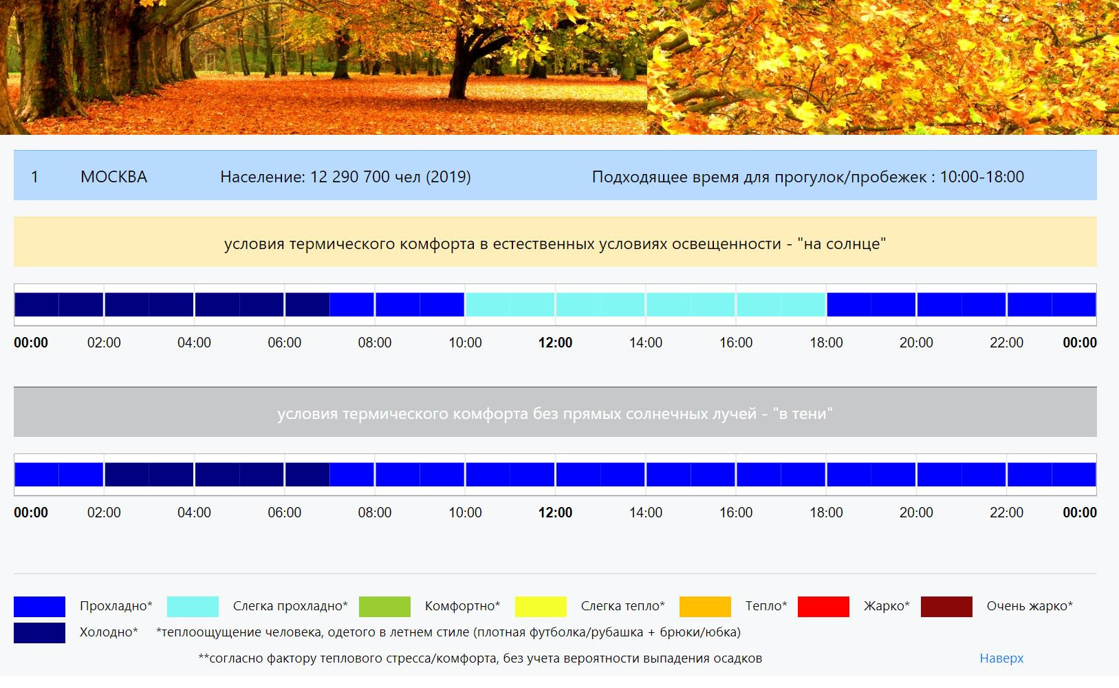The height and width of the screenshot is (688, 1119).
Task: Click the 02:00–03:00 navy segment in shade timeline
Action: point(127,475)
